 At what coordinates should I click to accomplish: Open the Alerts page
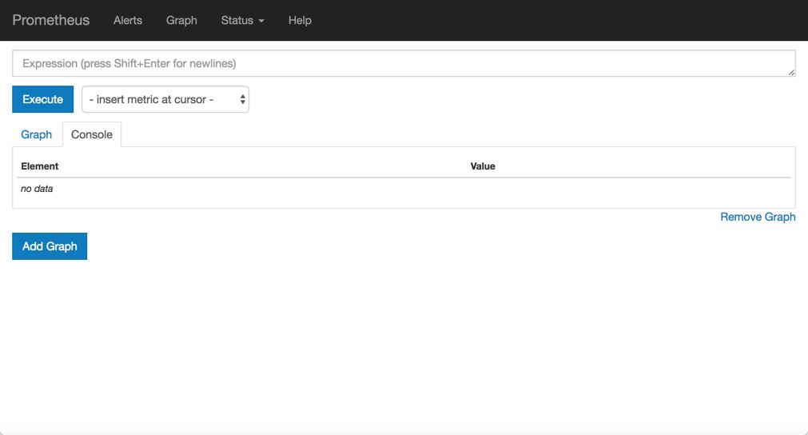coord(128,20)
